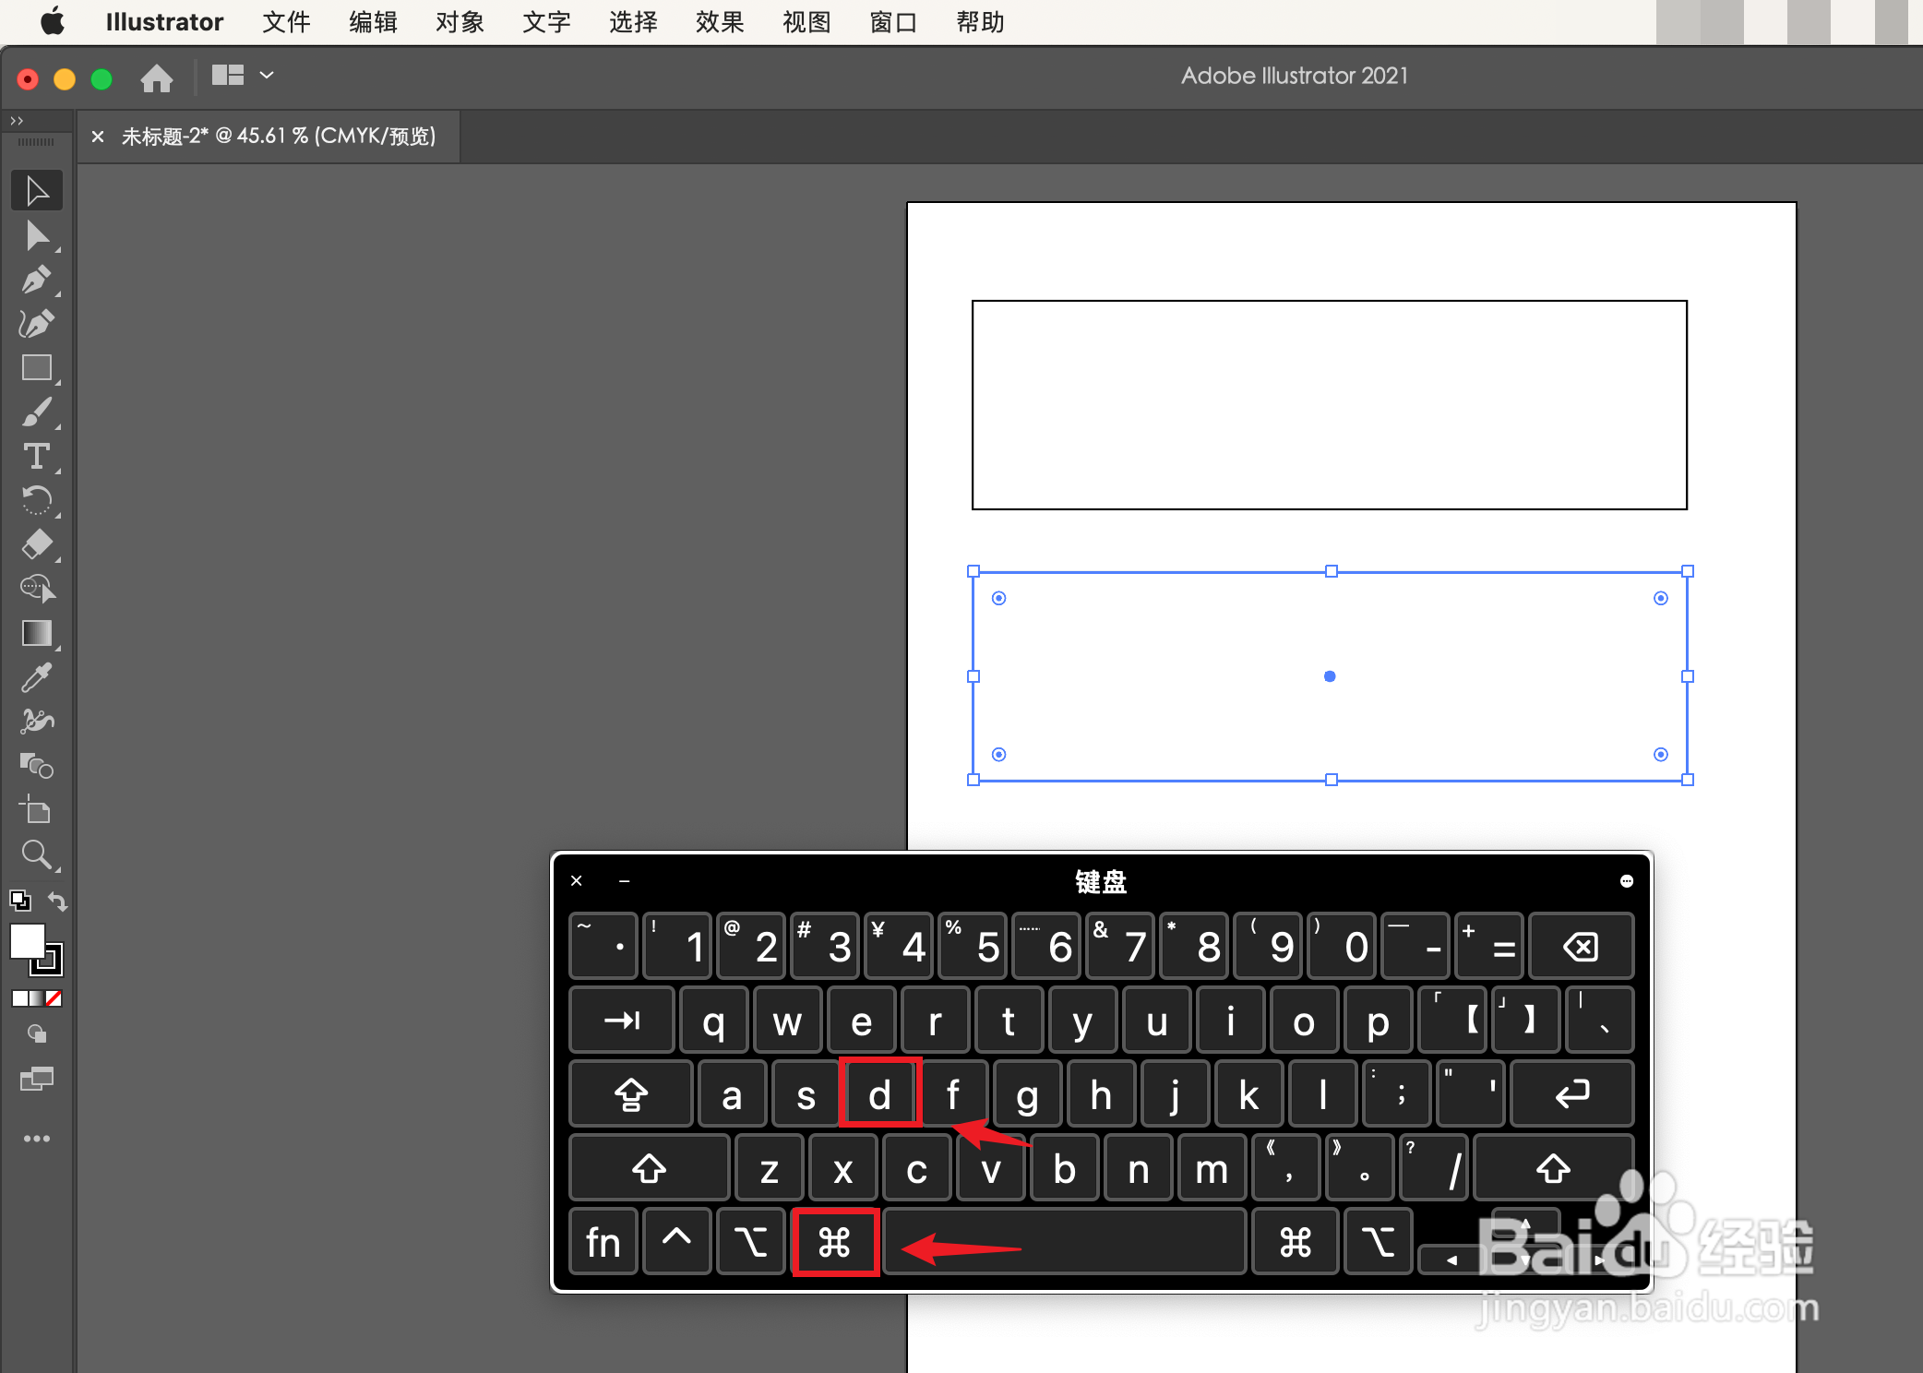The image size is (1923, 1373).
Task: Select the Gradient tool
Action: coord(37,634)
